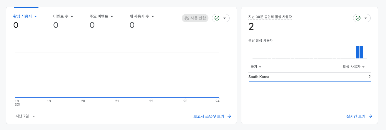
Task: Click the anomaly detection medal icon
Action: [x=186, y=18]
